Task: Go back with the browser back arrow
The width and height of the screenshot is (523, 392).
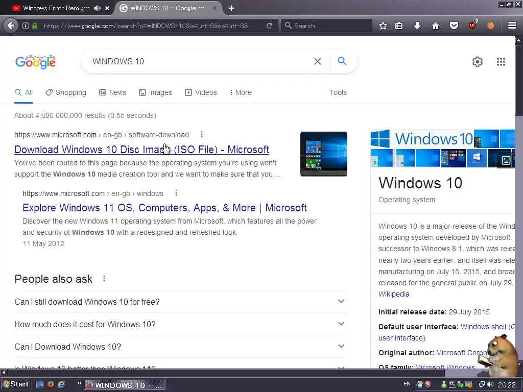Action: point(11,26)
